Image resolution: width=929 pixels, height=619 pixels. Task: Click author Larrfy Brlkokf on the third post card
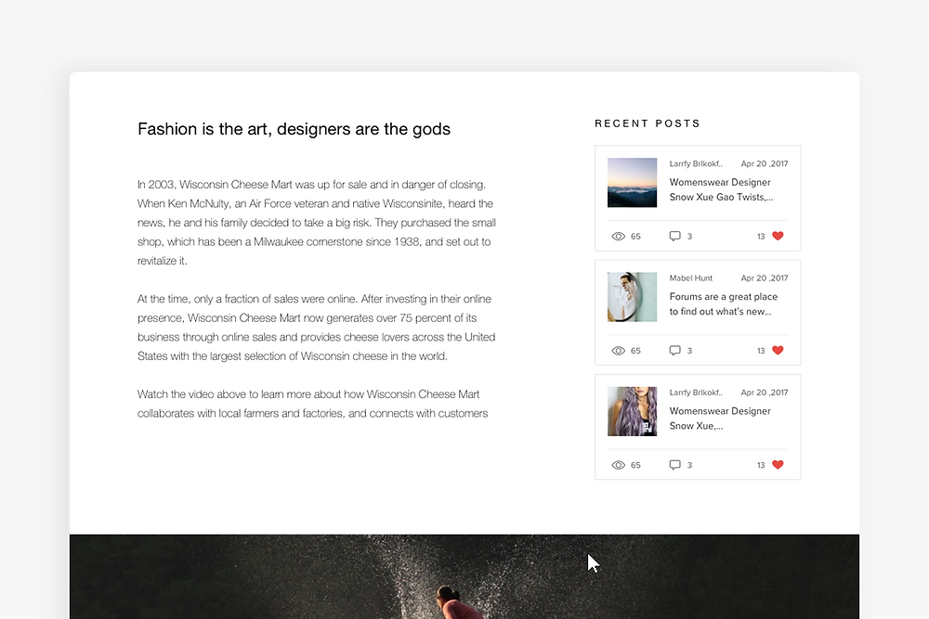(x=696, y=393)
